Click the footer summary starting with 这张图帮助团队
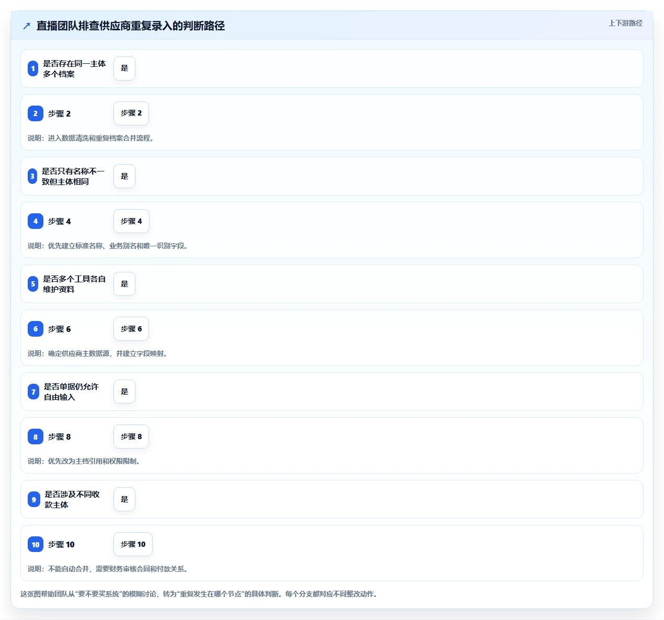Screen dimensions: 664x620 (199, 594)
